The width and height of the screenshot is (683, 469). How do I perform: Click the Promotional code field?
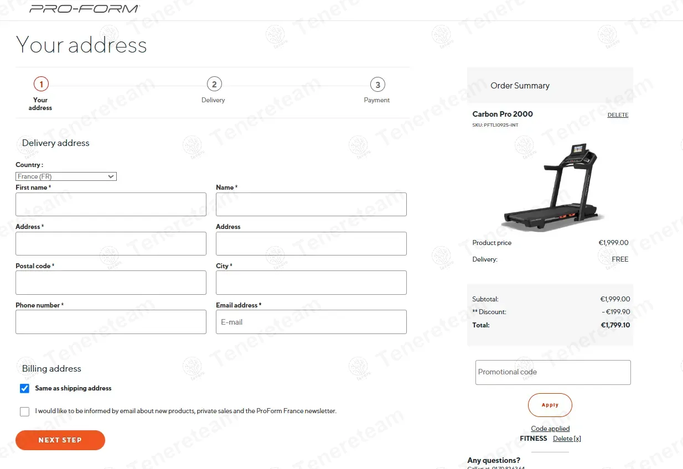point(553,372)
